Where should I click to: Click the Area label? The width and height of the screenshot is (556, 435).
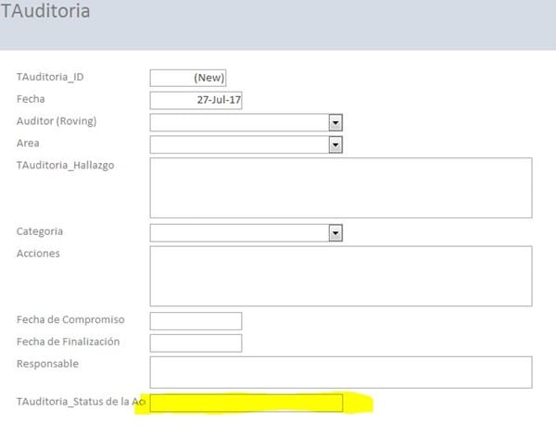tap(28, 143)
